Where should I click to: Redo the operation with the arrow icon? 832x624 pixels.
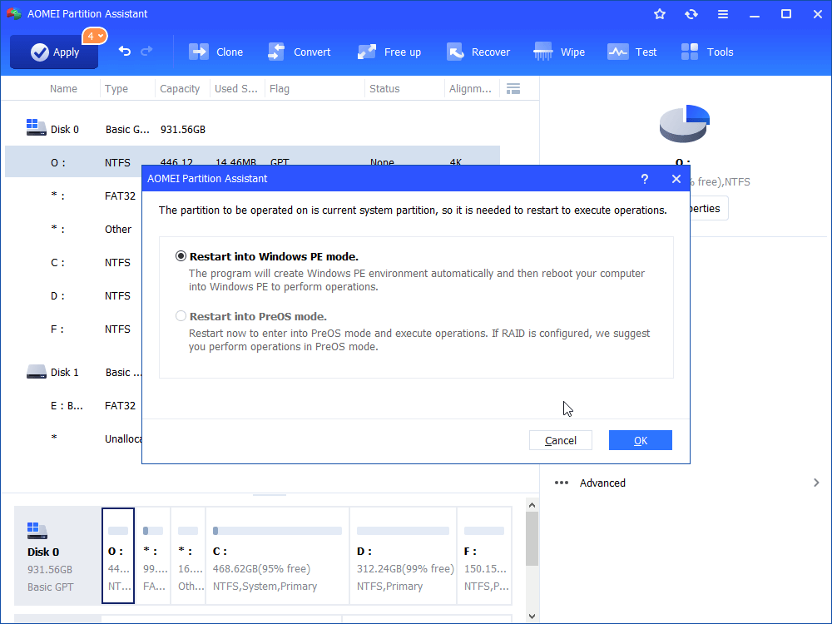[x=146, y=52]
